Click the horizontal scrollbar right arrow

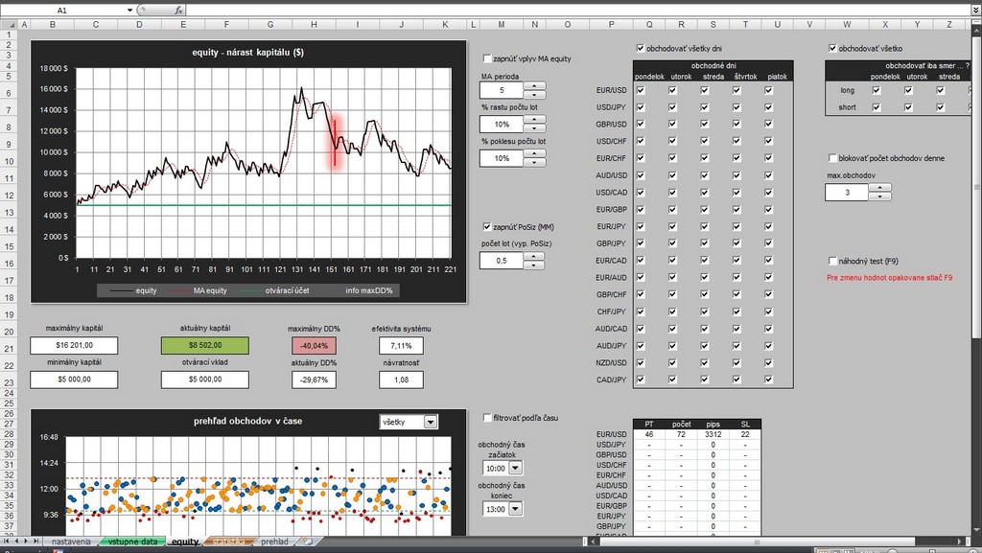[959, 541]
